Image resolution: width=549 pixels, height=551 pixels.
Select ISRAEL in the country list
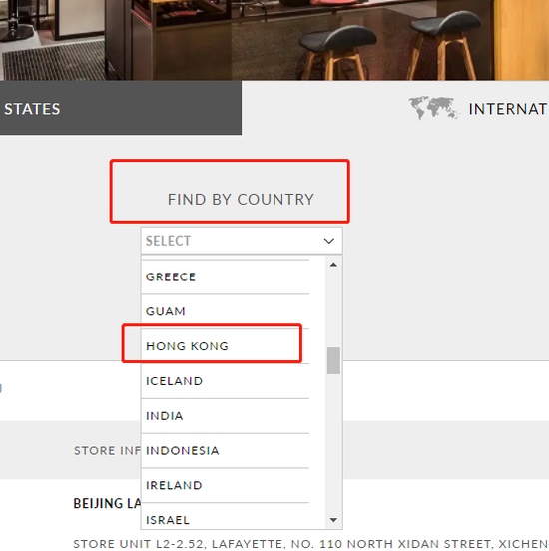[225, 516]
